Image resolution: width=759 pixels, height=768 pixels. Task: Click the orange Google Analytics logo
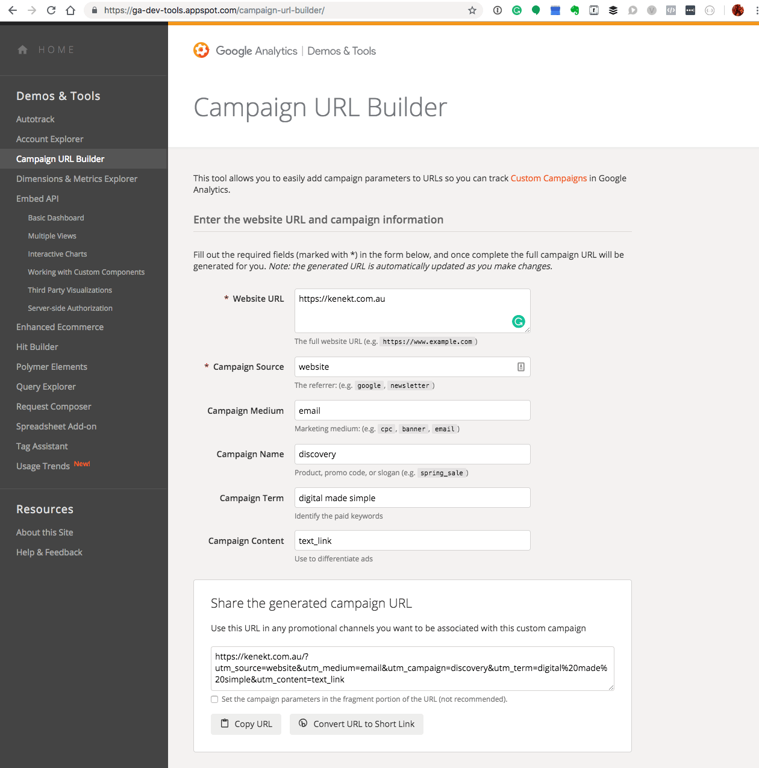pos(201,50)
